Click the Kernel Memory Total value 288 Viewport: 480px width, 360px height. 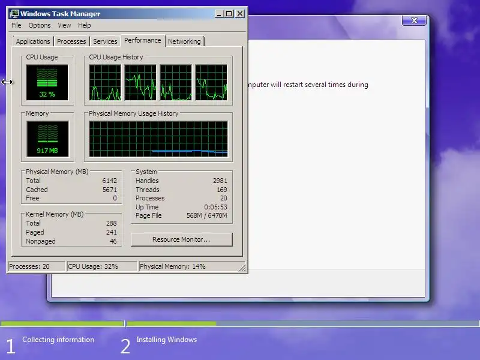click(112, 223)
